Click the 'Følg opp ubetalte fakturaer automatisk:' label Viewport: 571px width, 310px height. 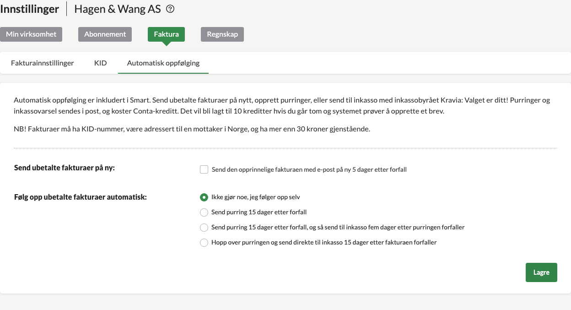(81, 197)
